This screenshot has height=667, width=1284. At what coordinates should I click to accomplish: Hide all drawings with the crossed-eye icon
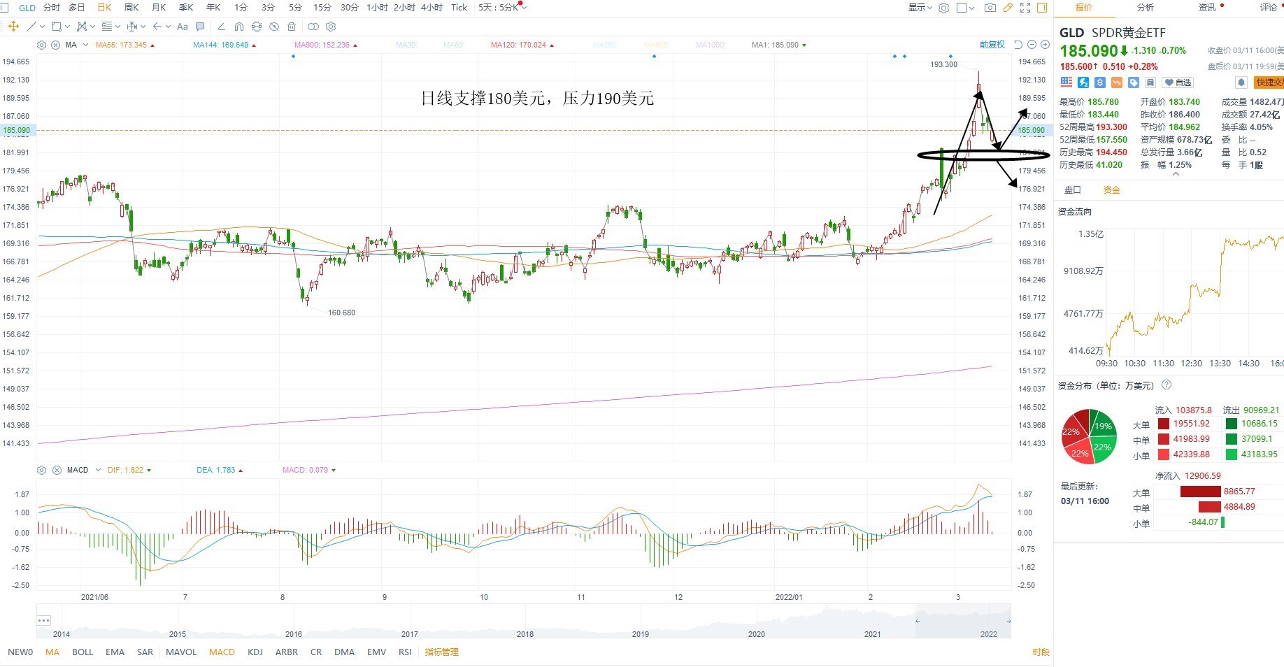[x=274, y=27]
